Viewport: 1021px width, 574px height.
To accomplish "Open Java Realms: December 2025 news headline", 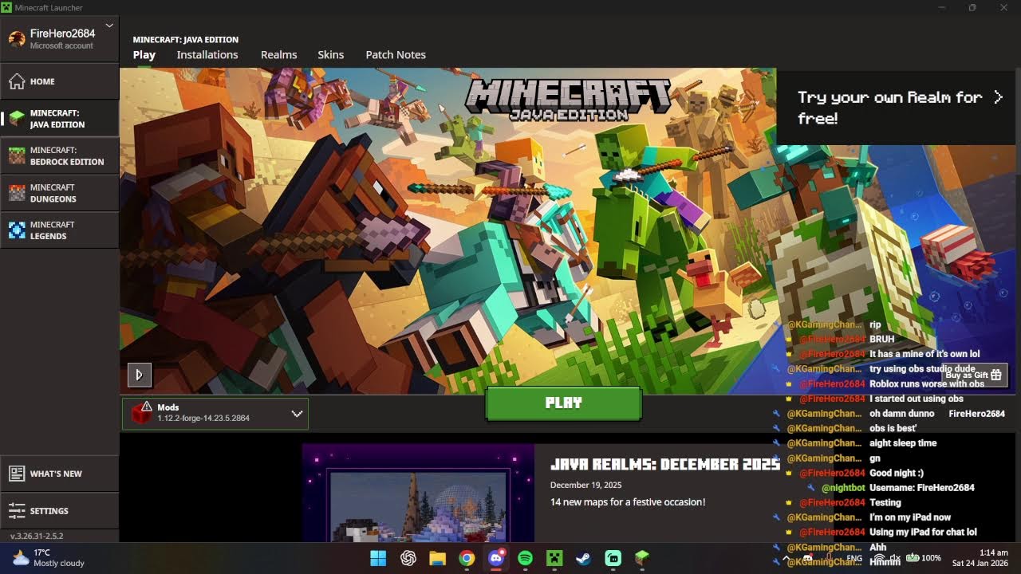I will pos(664,464).
